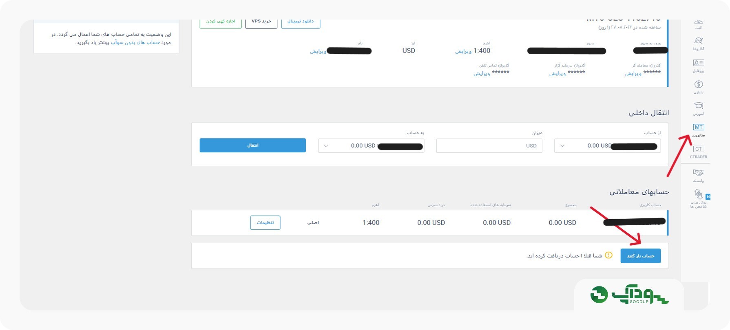Open the دارایی dollar sidebar icon

(x=699, y=87)
